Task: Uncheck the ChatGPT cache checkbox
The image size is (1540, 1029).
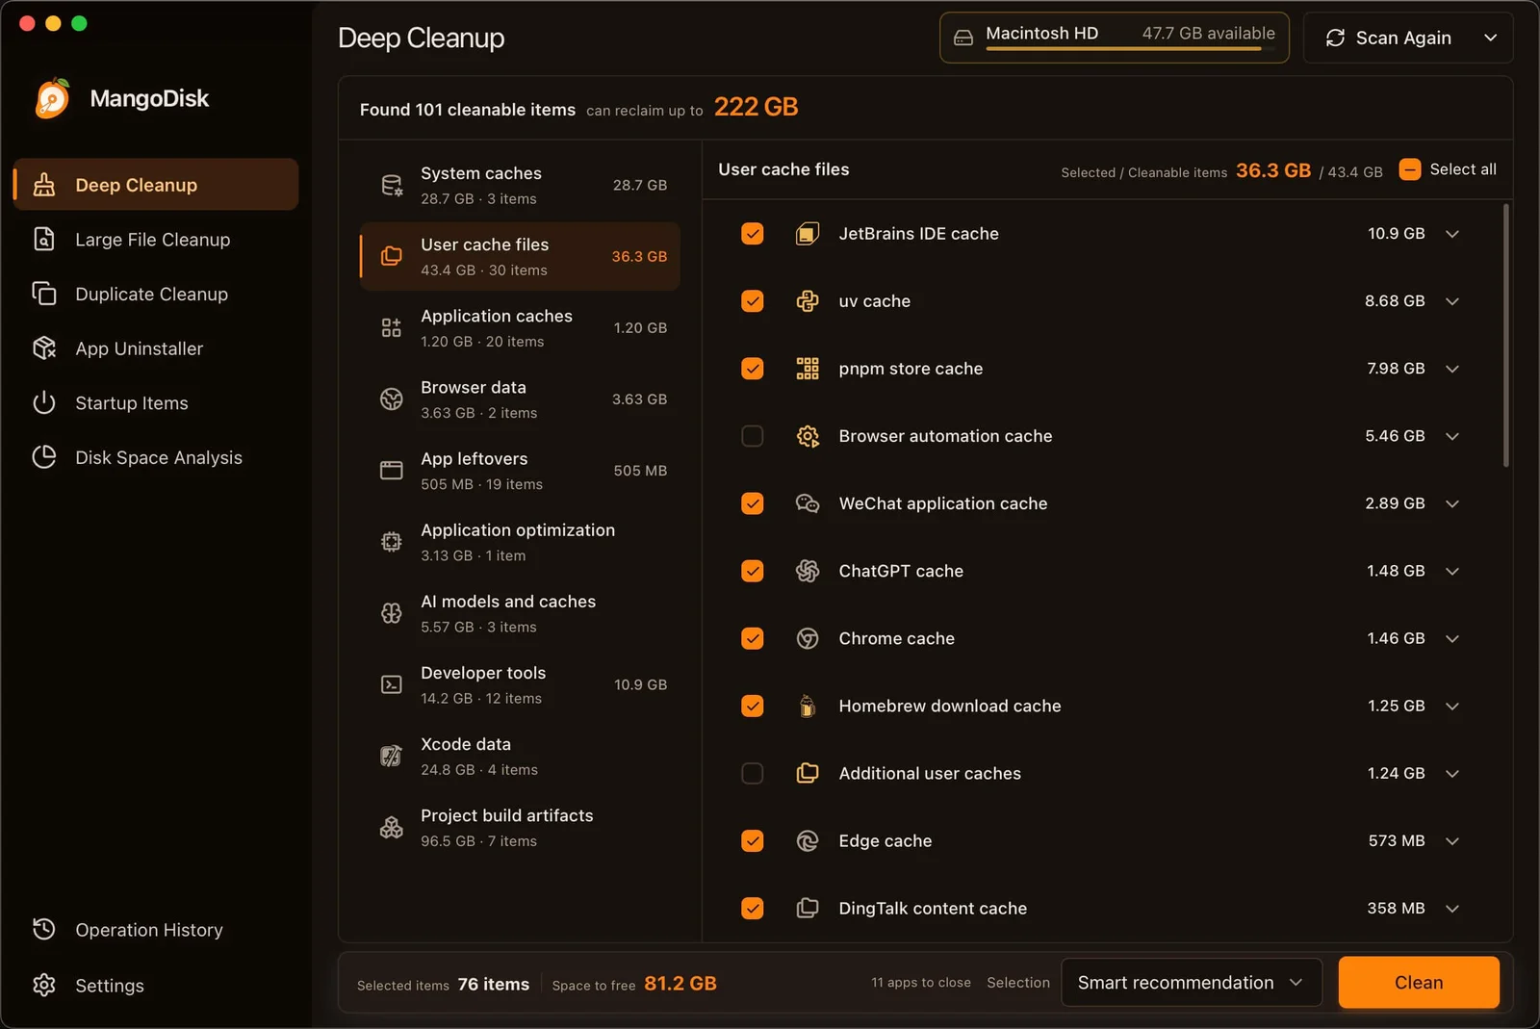Action: [753, 571]
